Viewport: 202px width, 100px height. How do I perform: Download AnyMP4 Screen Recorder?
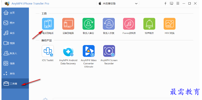click(109, 51)
